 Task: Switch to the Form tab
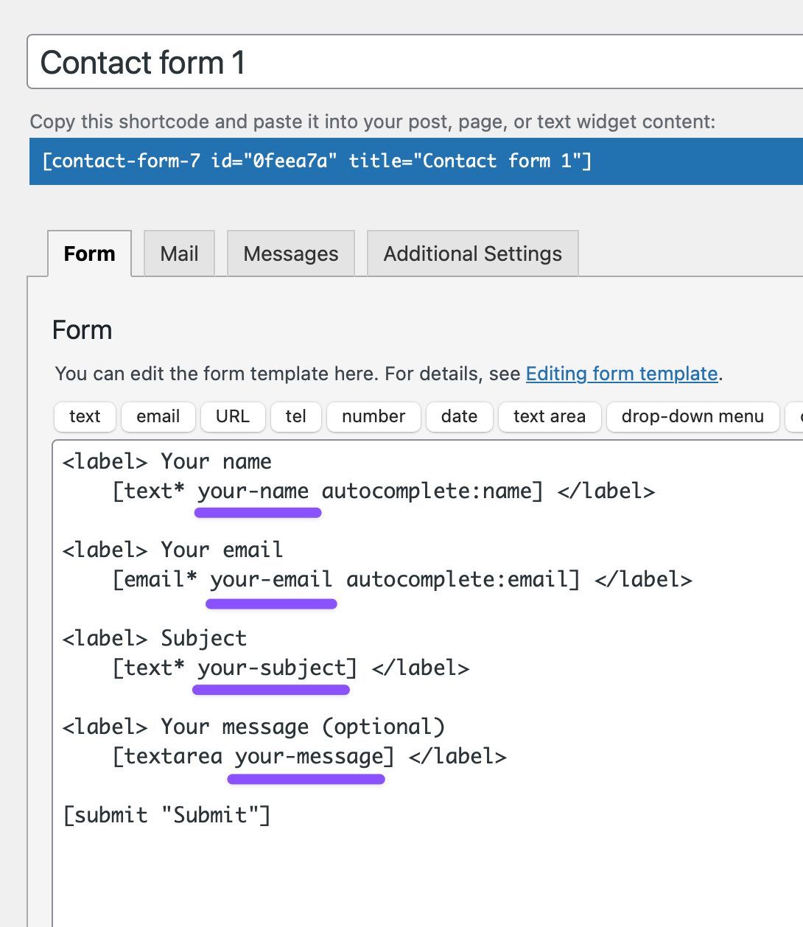point(90,253)
